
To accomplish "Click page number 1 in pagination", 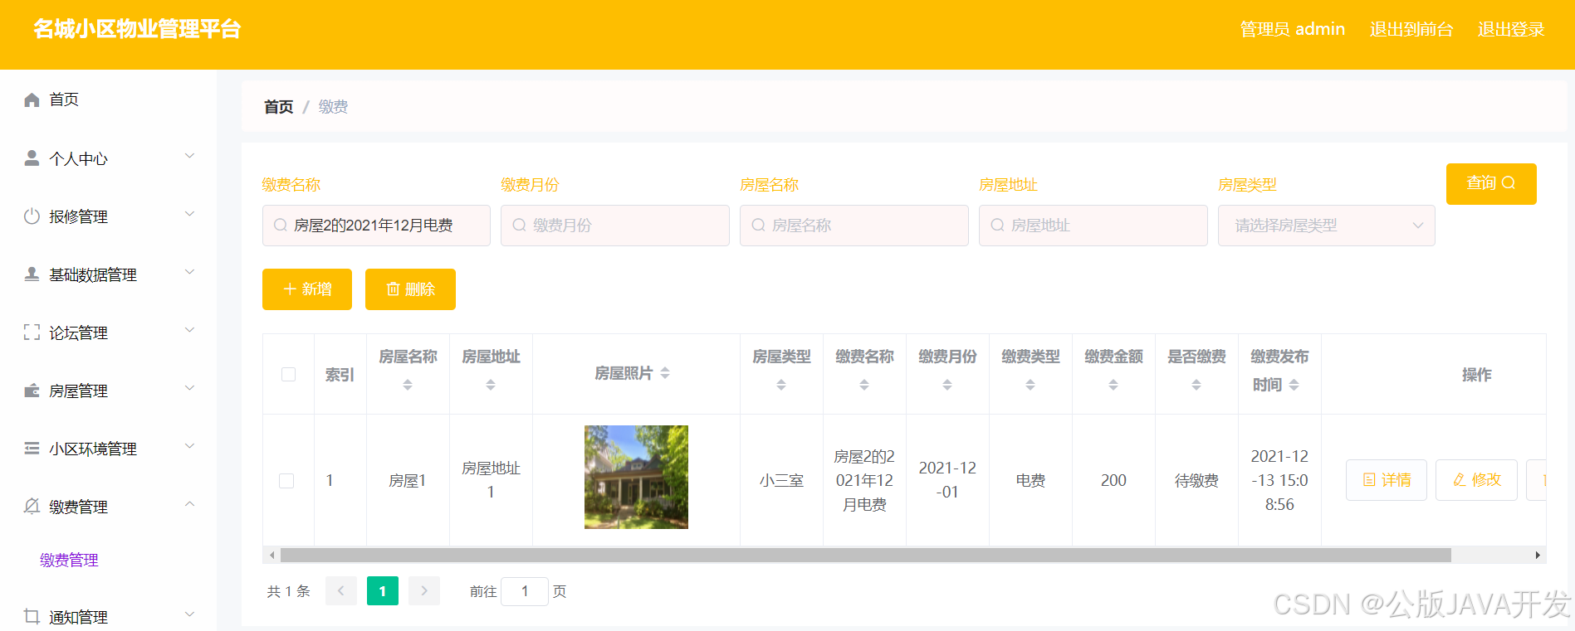I will pyautogui.click(x=383, y=591).
